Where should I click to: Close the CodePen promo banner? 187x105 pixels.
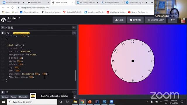click(x=75, y=97)
